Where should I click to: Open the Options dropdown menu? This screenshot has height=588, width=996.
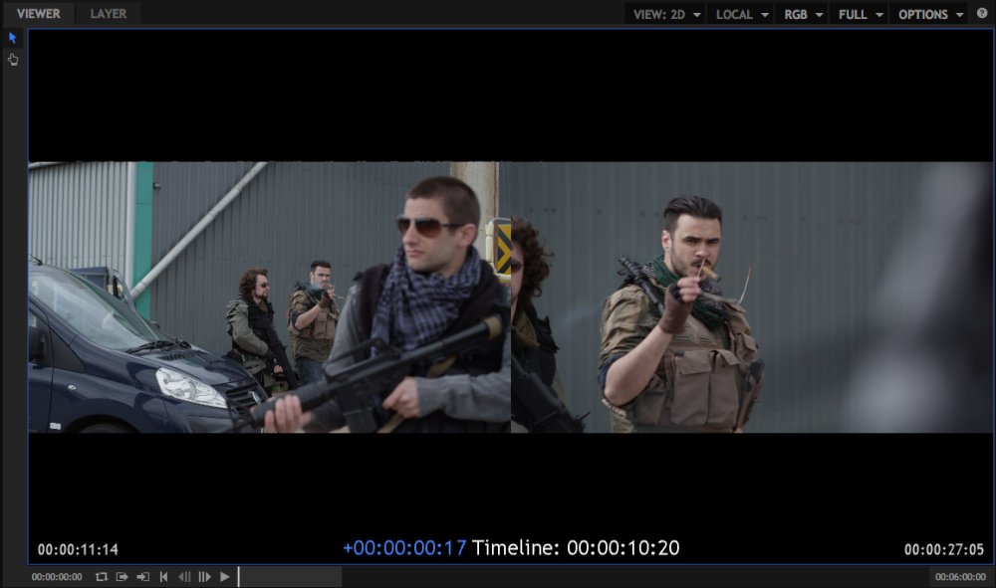pyautogui.click(x=930, y=14)
